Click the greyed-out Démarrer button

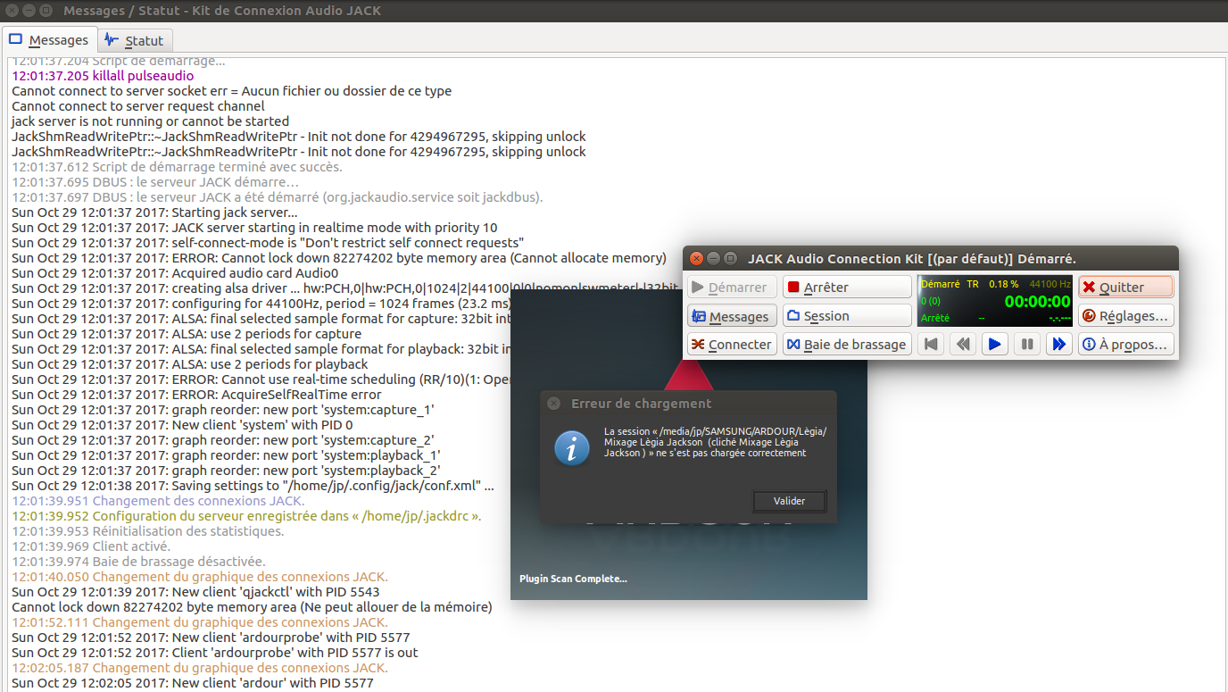tap(732, 288)
